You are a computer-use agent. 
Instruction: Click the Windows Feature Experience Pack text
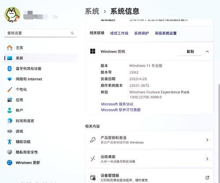coord(159,92)
